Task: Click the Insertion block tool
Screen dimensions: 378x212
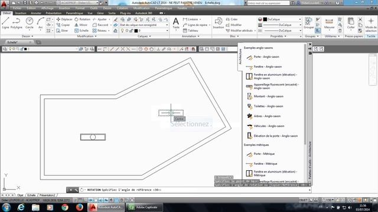Action: tap(219, 24)
